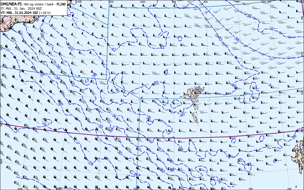304x190 pixels.
Task: Click the "VT: Mið.. 31.01.2024 18Z" valid time
Action: pos(19,13)
